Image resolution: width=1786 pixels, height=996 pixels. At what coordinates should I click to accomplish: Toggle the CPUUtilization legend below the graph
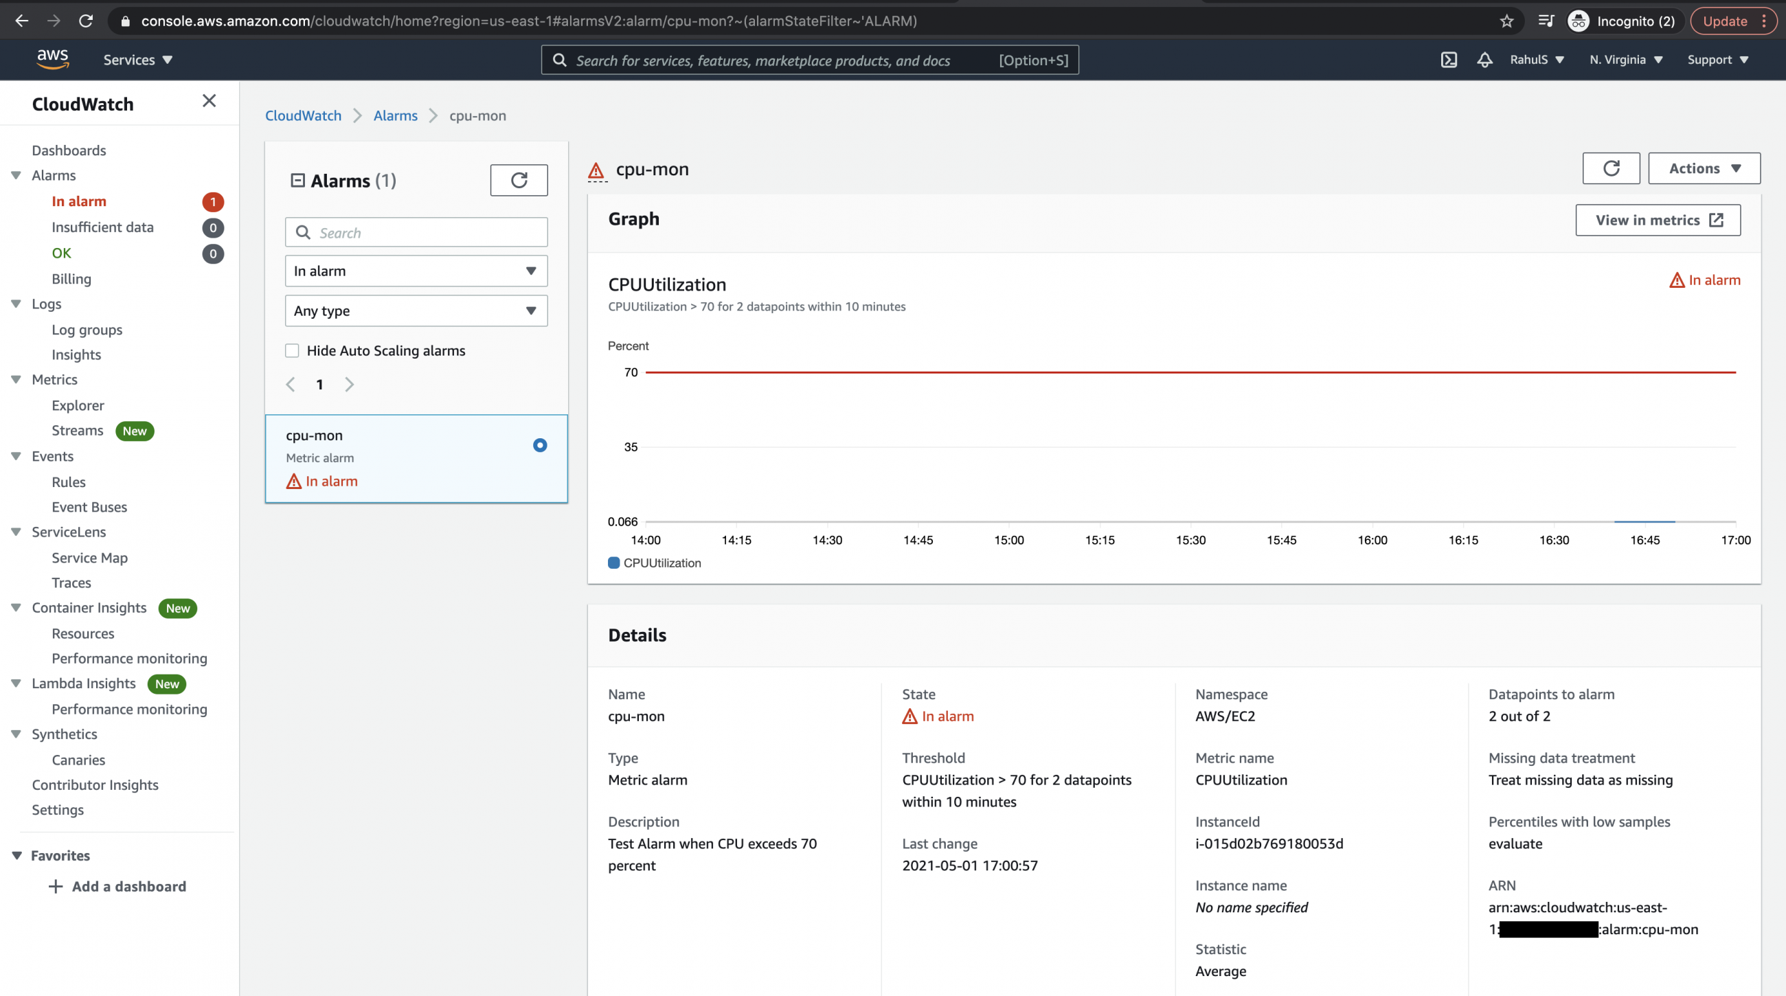click(654, 563)
